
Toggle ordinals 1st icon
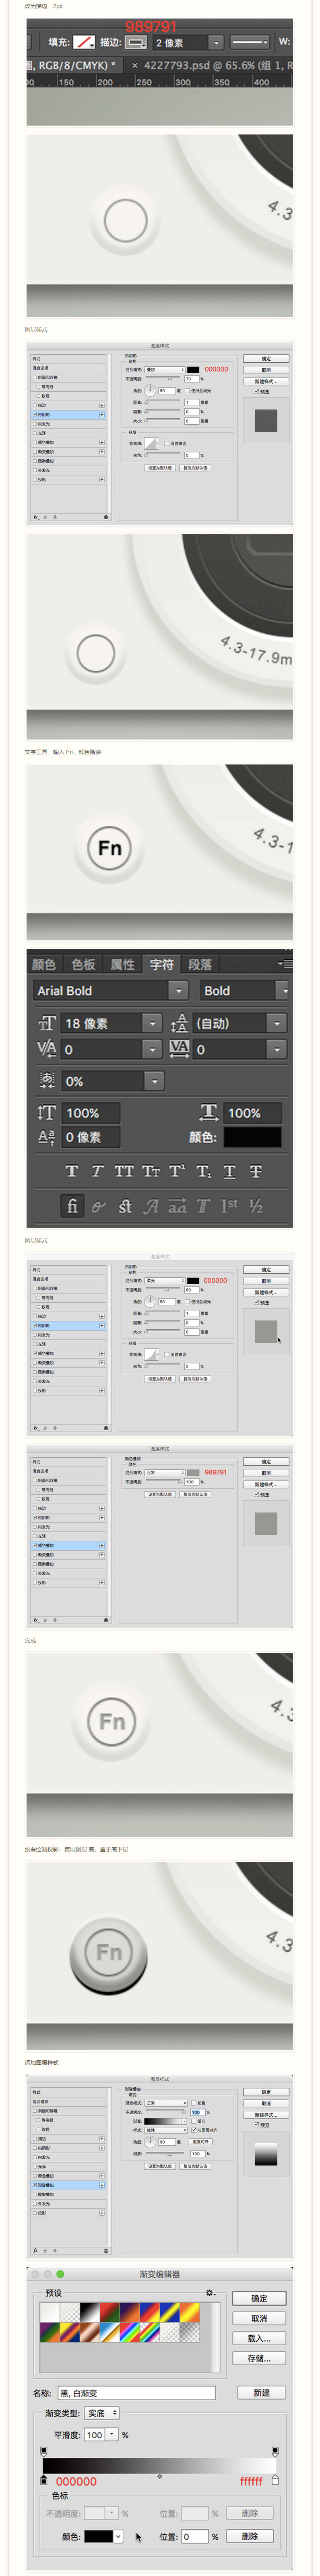[x=229, y=1206]
